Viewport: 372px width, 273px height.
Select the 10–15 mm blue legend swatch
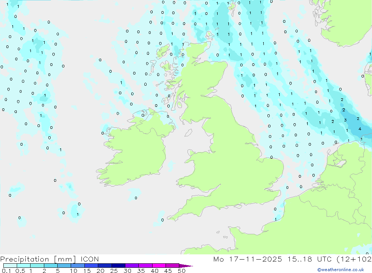point(78,266)
